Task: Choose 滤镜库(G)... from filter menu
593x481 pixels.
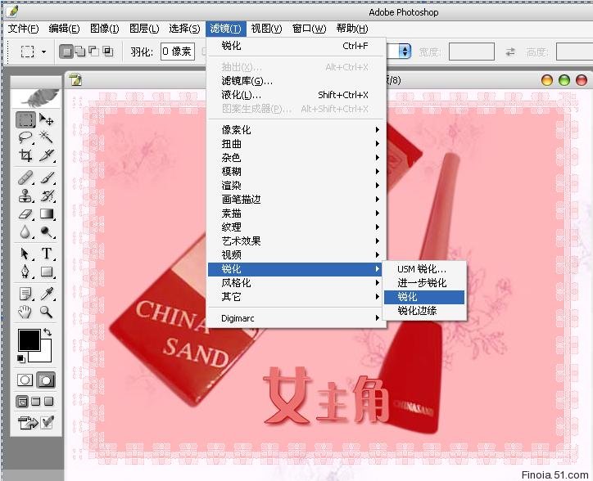Action: (295, 81)
